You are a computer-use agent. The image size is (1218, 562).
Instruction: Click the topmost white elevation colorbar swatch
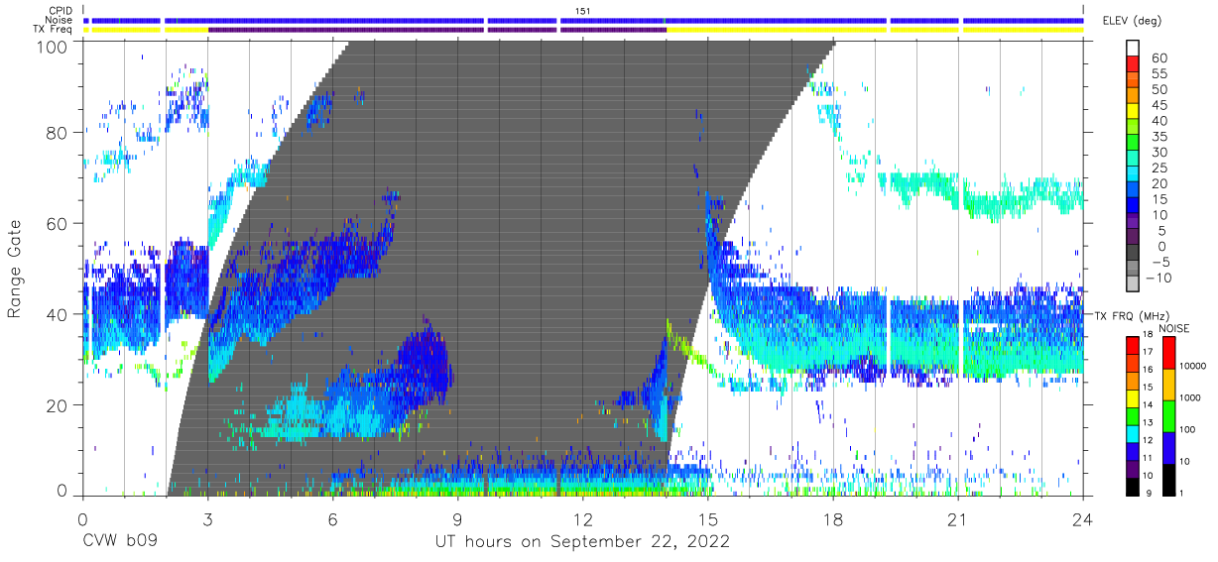point(1133,49)
